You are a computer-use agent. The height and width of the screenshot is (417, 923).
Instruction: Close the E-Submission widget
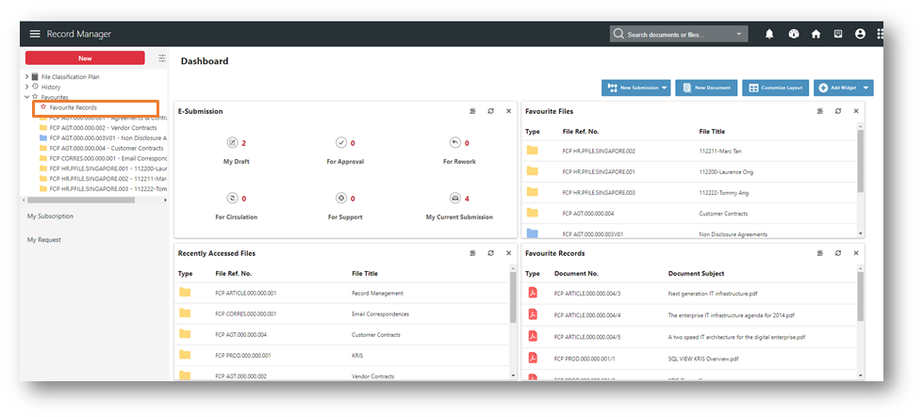[x=508, y=111]
